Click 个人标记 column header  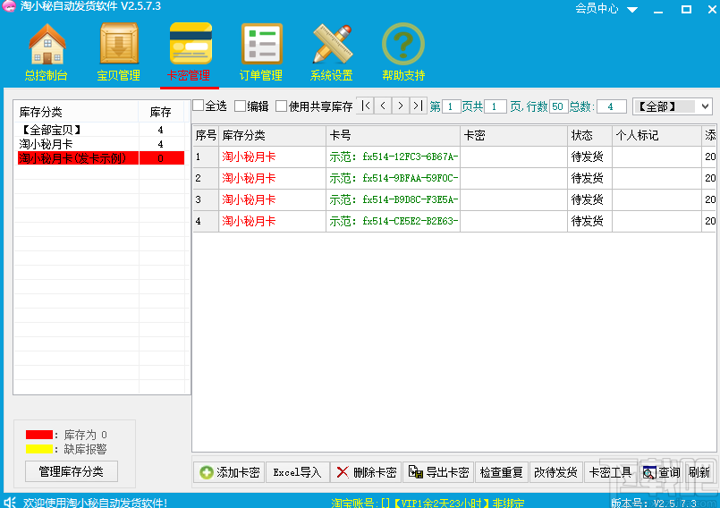pyautogui.click(x=656, y=136)
